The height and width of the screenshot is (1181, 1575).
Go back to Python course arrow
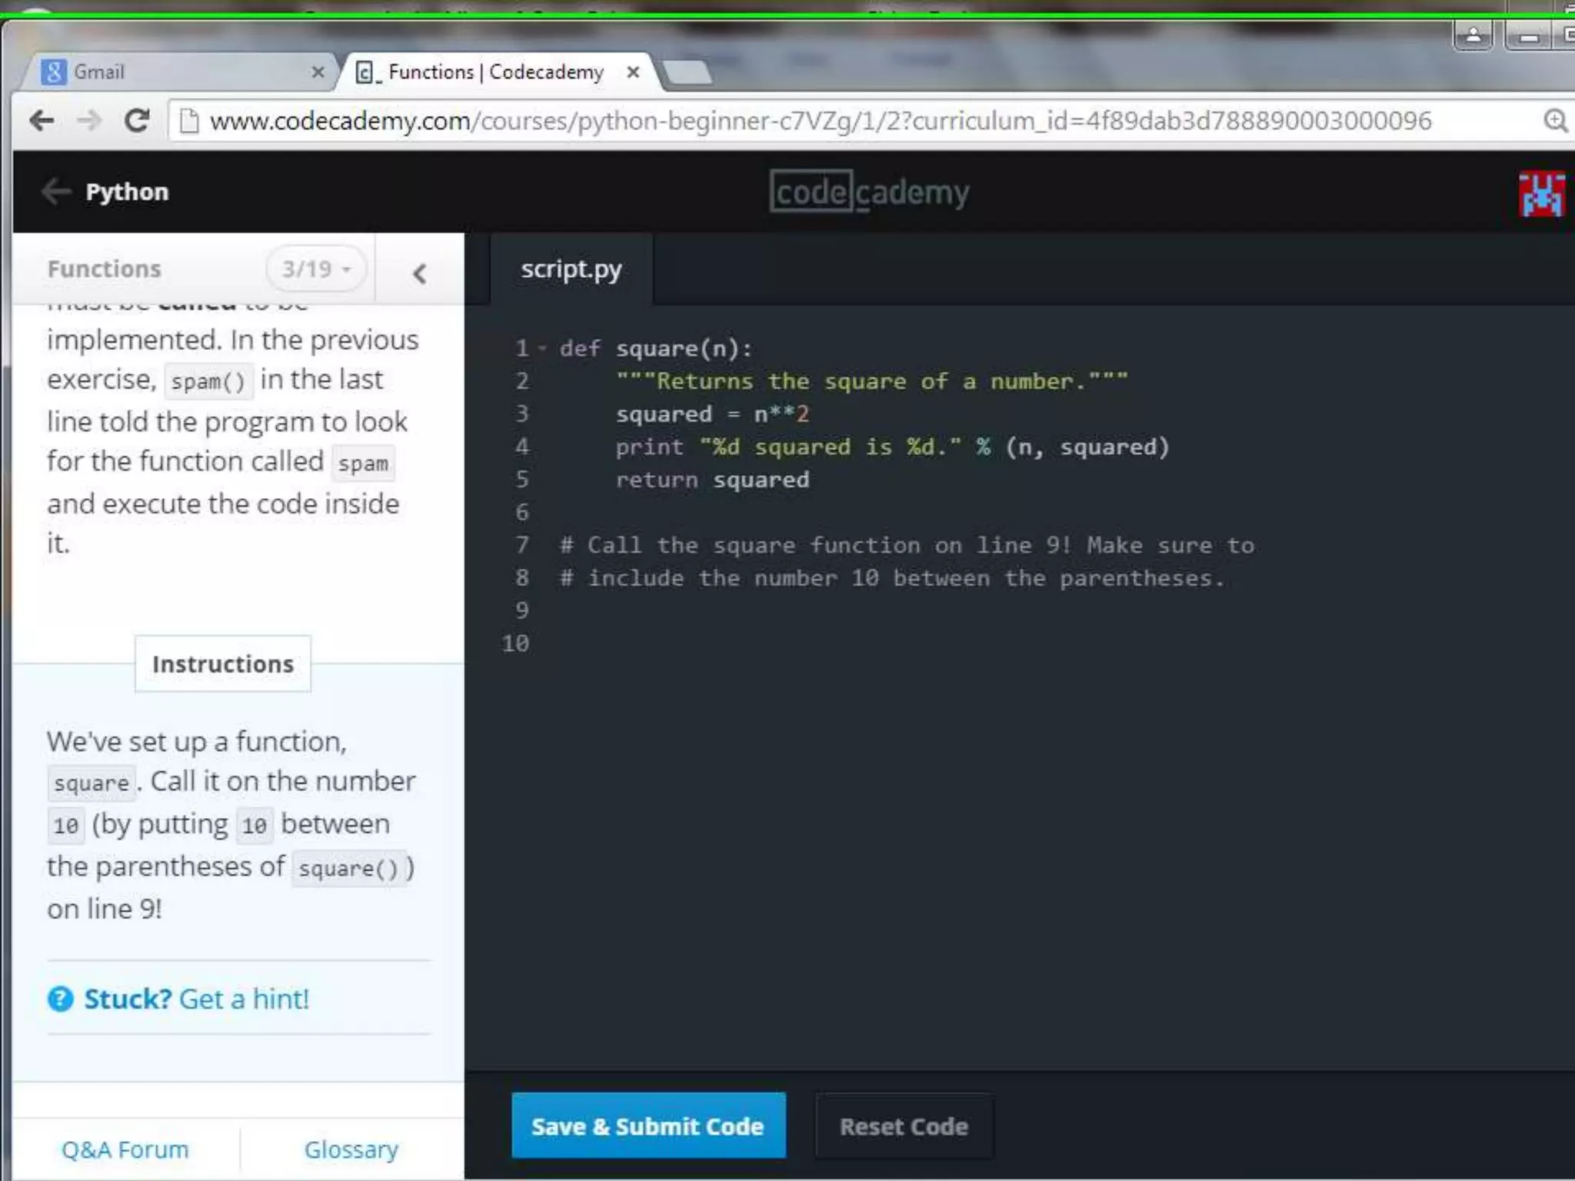[x=56, y=191]
